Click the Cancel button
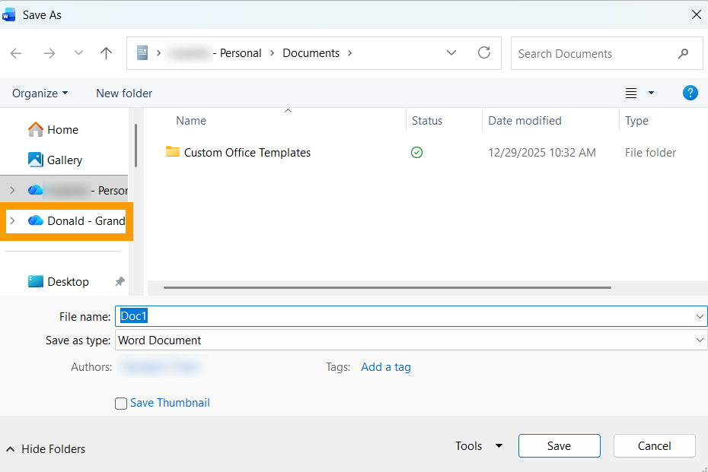 tap(654, 446)
